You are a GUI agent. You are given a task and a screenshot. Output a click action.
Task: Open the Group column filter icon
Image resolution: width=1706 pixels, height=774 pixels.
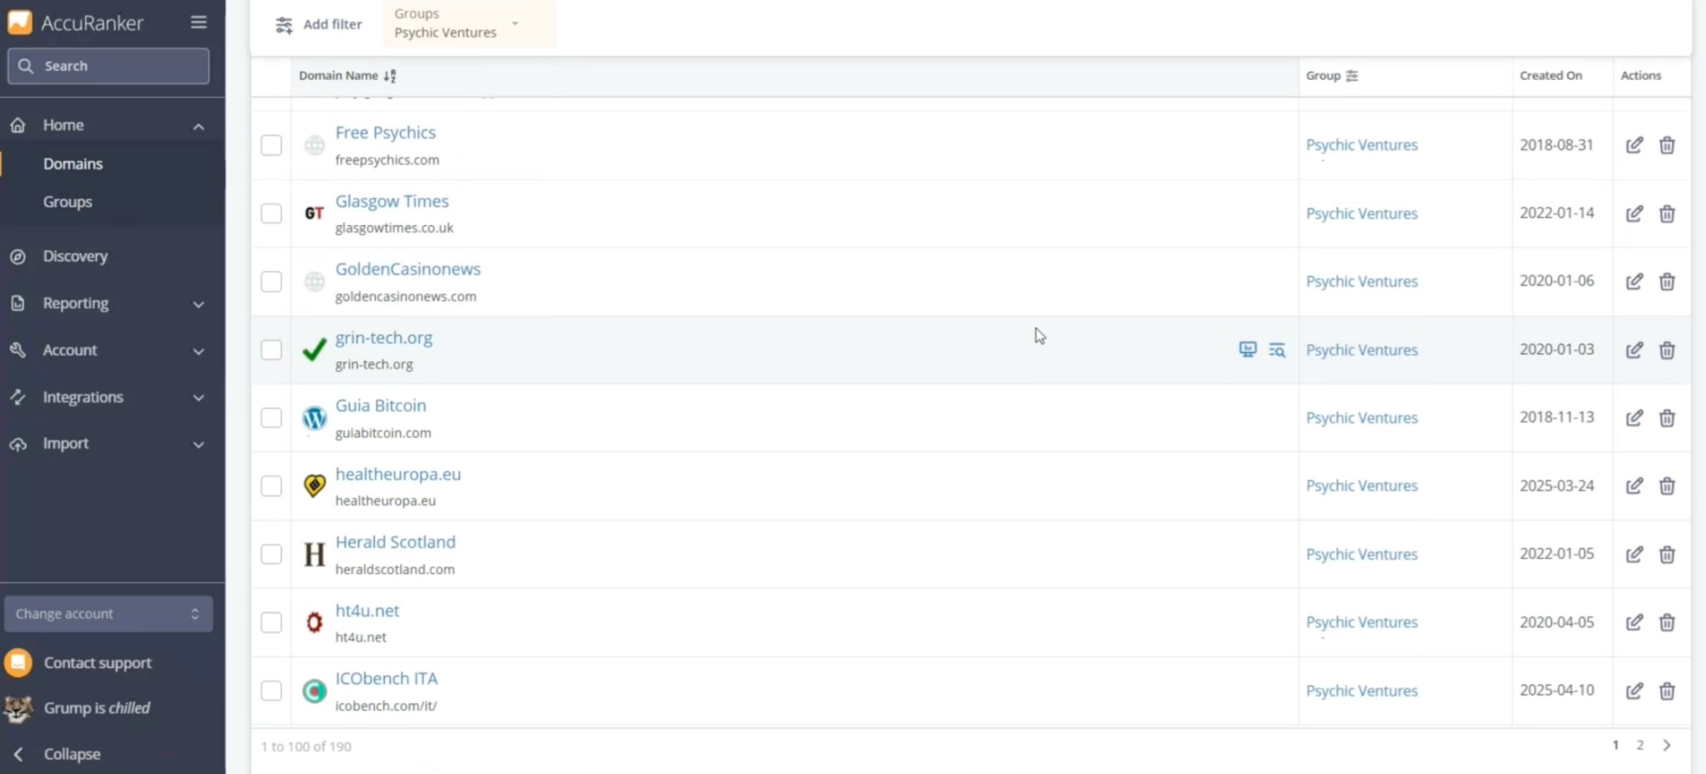coord(1352,76)
